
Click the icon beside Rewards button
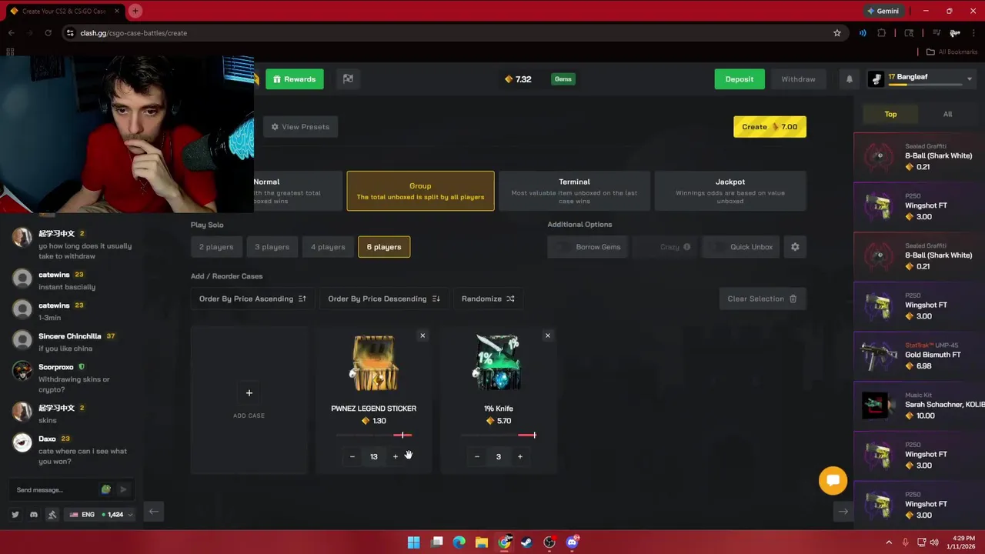[348, 79]
